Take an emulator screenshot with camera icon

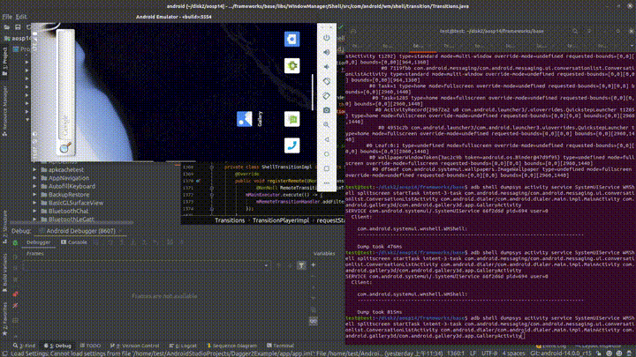click(327, 110)
